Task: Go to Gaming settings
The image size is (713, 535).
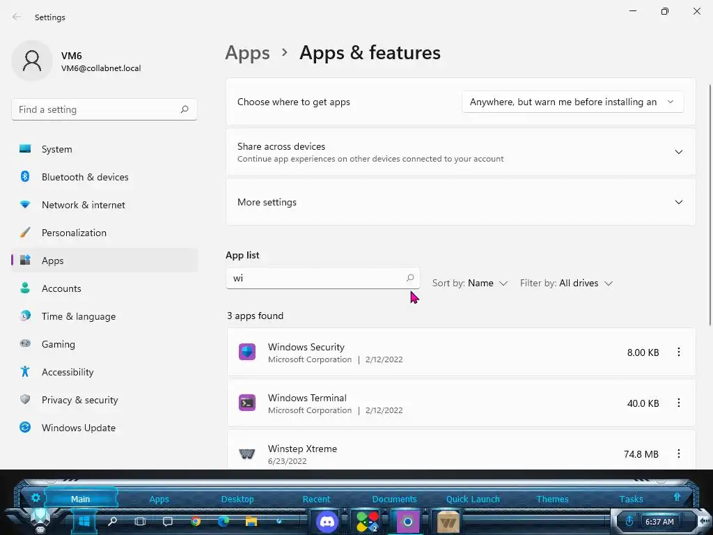Action: coord(104,344)
